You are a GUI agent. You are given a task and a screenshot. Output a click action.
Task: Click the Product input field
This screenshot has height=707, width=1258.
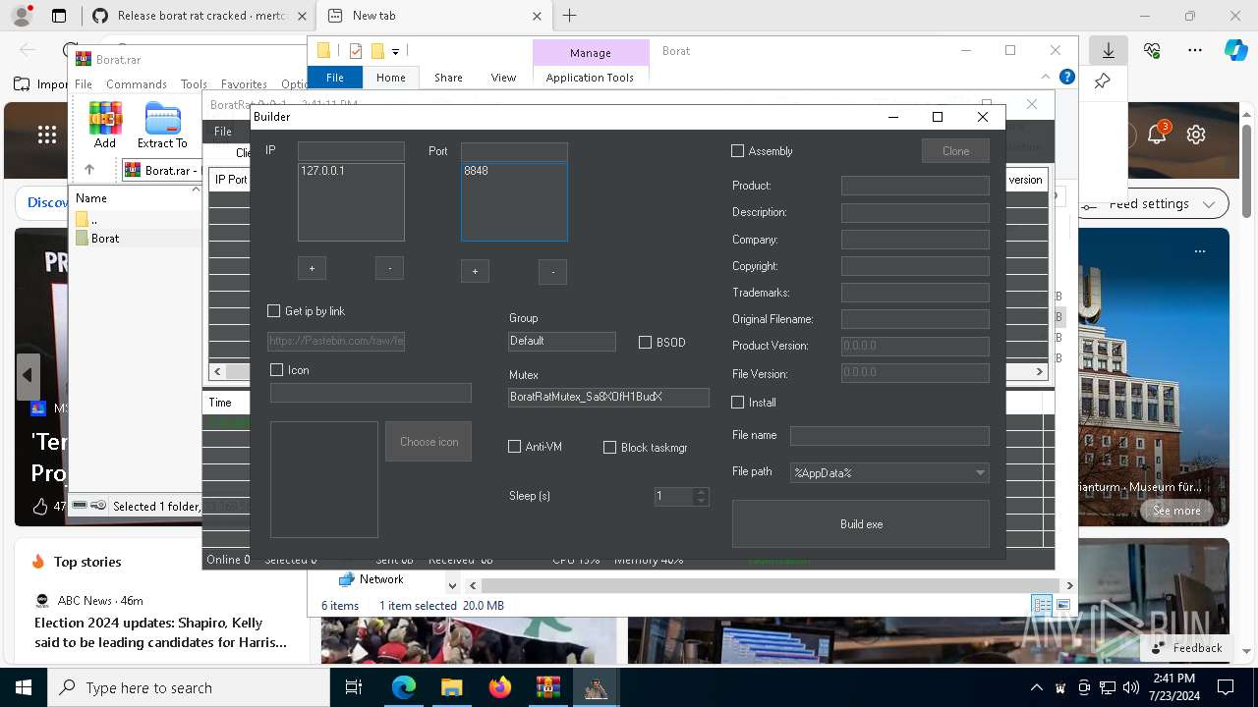(915, 186)
